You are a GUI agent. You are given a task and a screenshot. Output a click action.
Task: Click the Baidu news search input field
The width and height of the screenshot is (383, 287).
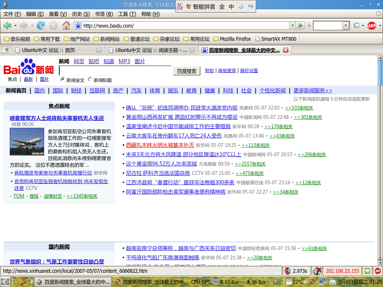pos(115,71)
